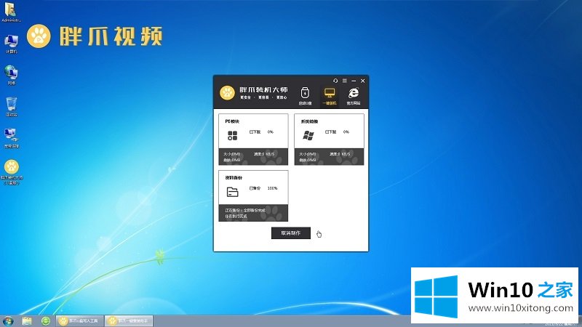Open the Windows Start menu
Image resolution: width=582 pixels, height=327 pixels.
pyautogui.click(x=8, y=320)
